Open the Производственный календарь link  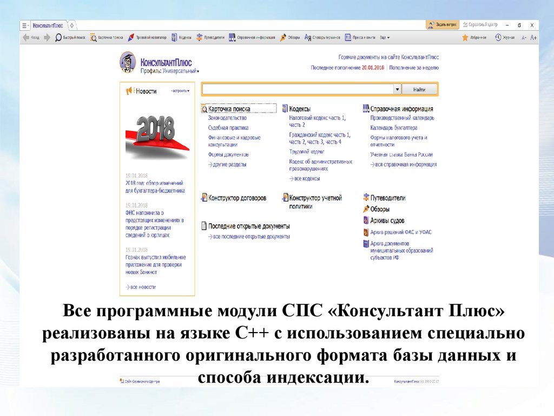pyautogui.click(x=402, y=118)
